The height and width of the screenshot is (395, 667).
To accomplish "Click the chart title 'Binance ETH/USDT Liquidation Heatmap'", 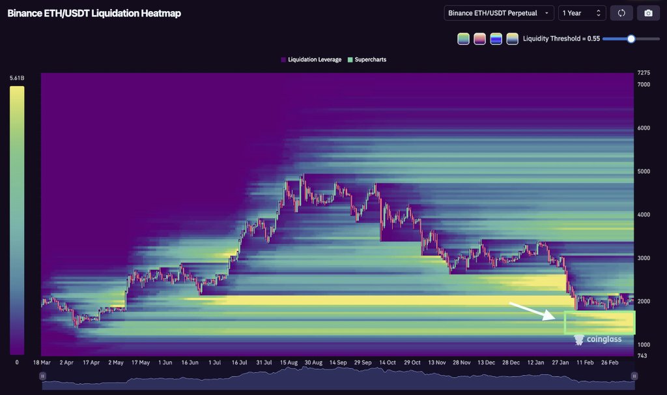I will coord(94,13).
